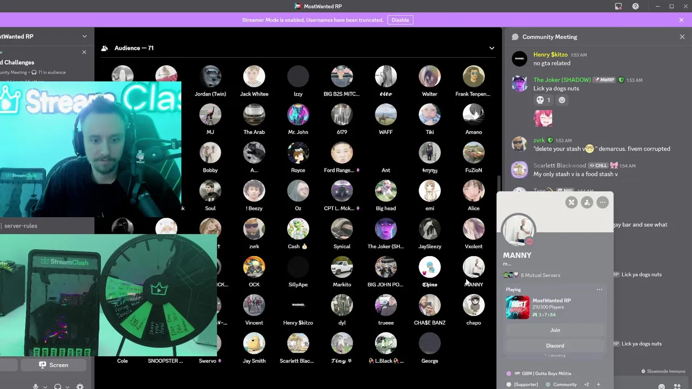
Task: Open the Playing activity options menu
Action: [x=599, y=290]
